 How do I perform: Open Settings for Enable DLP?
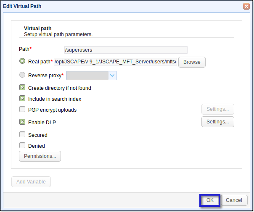[217, 122]
